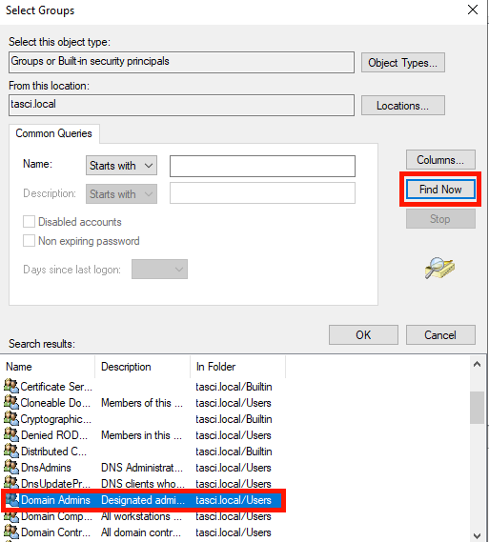
Task: Select the 'Distributed C...' row name
Action: (x=53, y=452)
